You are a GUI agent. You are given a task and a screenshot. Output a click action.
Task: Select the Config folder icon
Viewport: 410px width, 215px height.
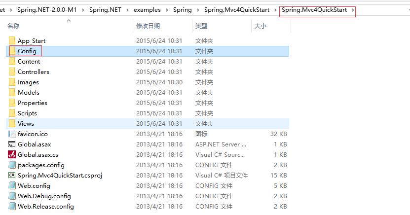(12, 51)
